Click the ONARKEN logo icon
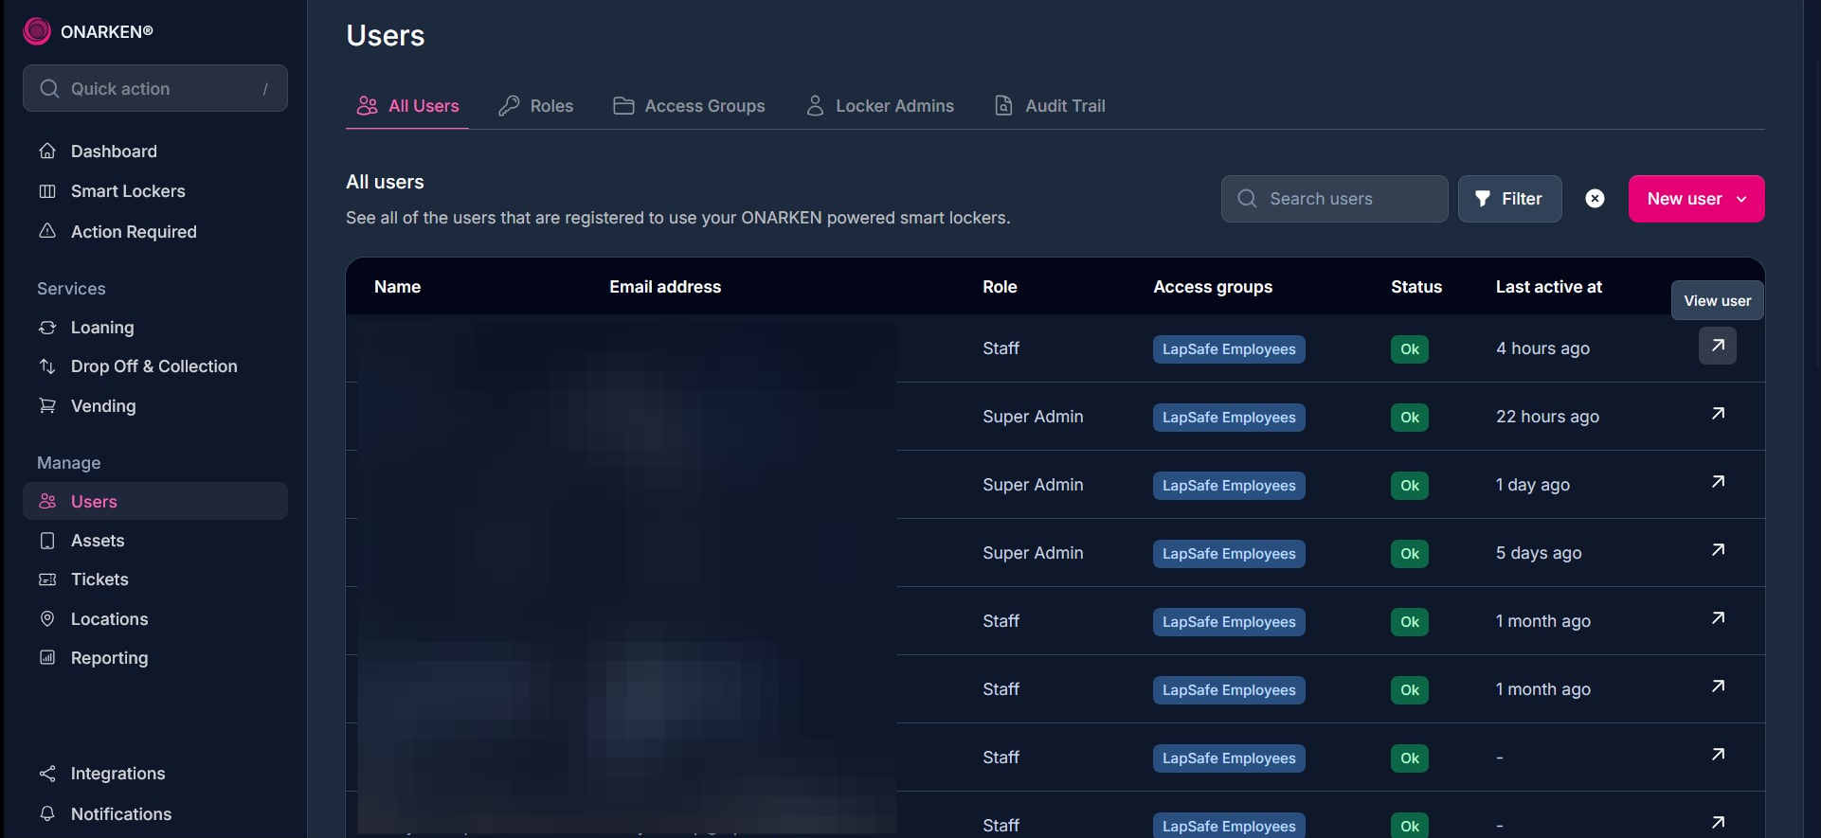 coord(37,31)
